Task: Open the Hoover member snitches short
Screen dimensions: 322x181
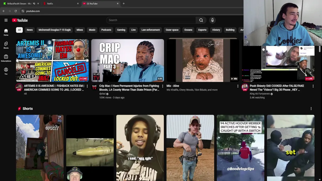Action: click(x=240, y=148)
